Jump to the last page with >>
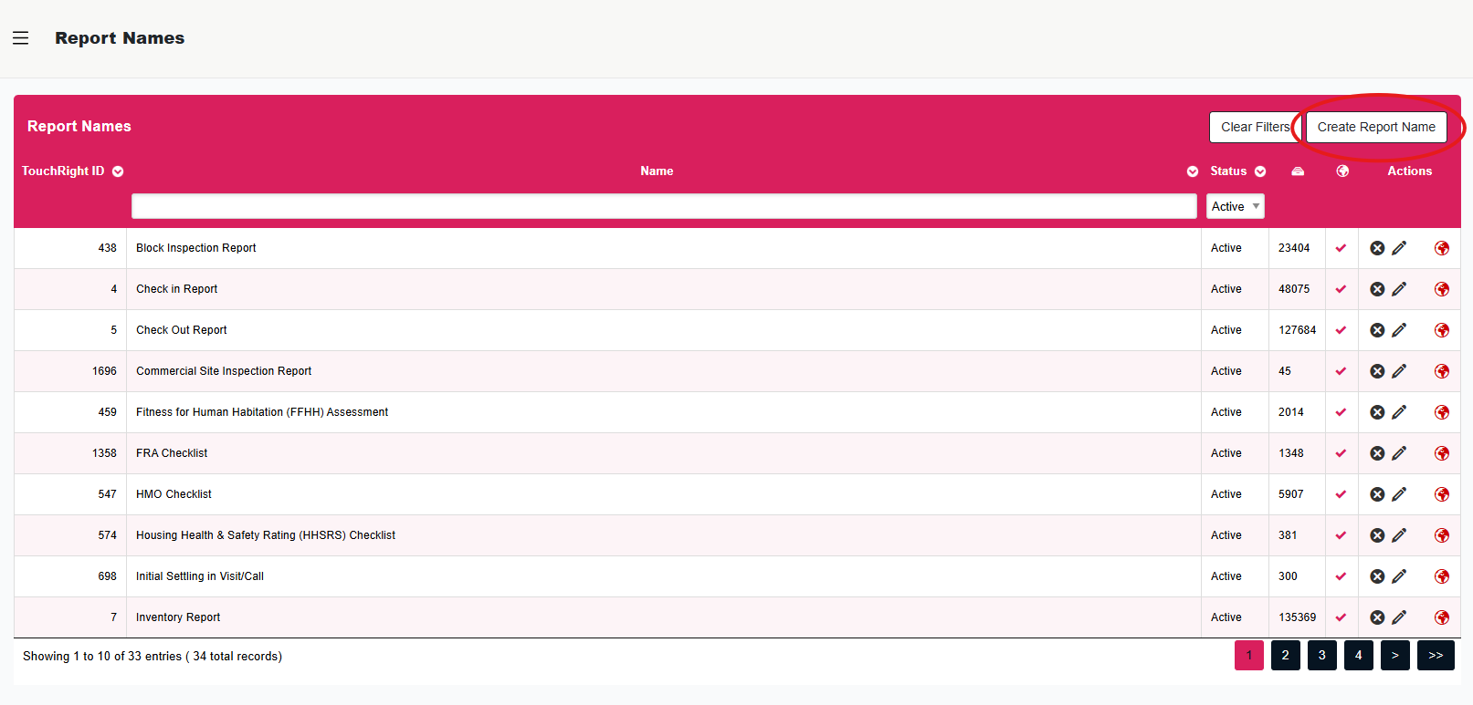 1436,656
